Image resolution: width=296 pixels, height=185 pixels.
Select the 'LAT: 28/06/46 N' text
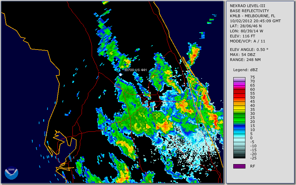[x=245, y=26]
